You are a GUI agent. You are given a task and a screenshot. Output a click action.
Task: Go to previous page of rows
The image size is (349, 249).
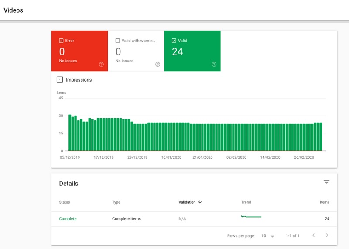(x=313, y=235)
